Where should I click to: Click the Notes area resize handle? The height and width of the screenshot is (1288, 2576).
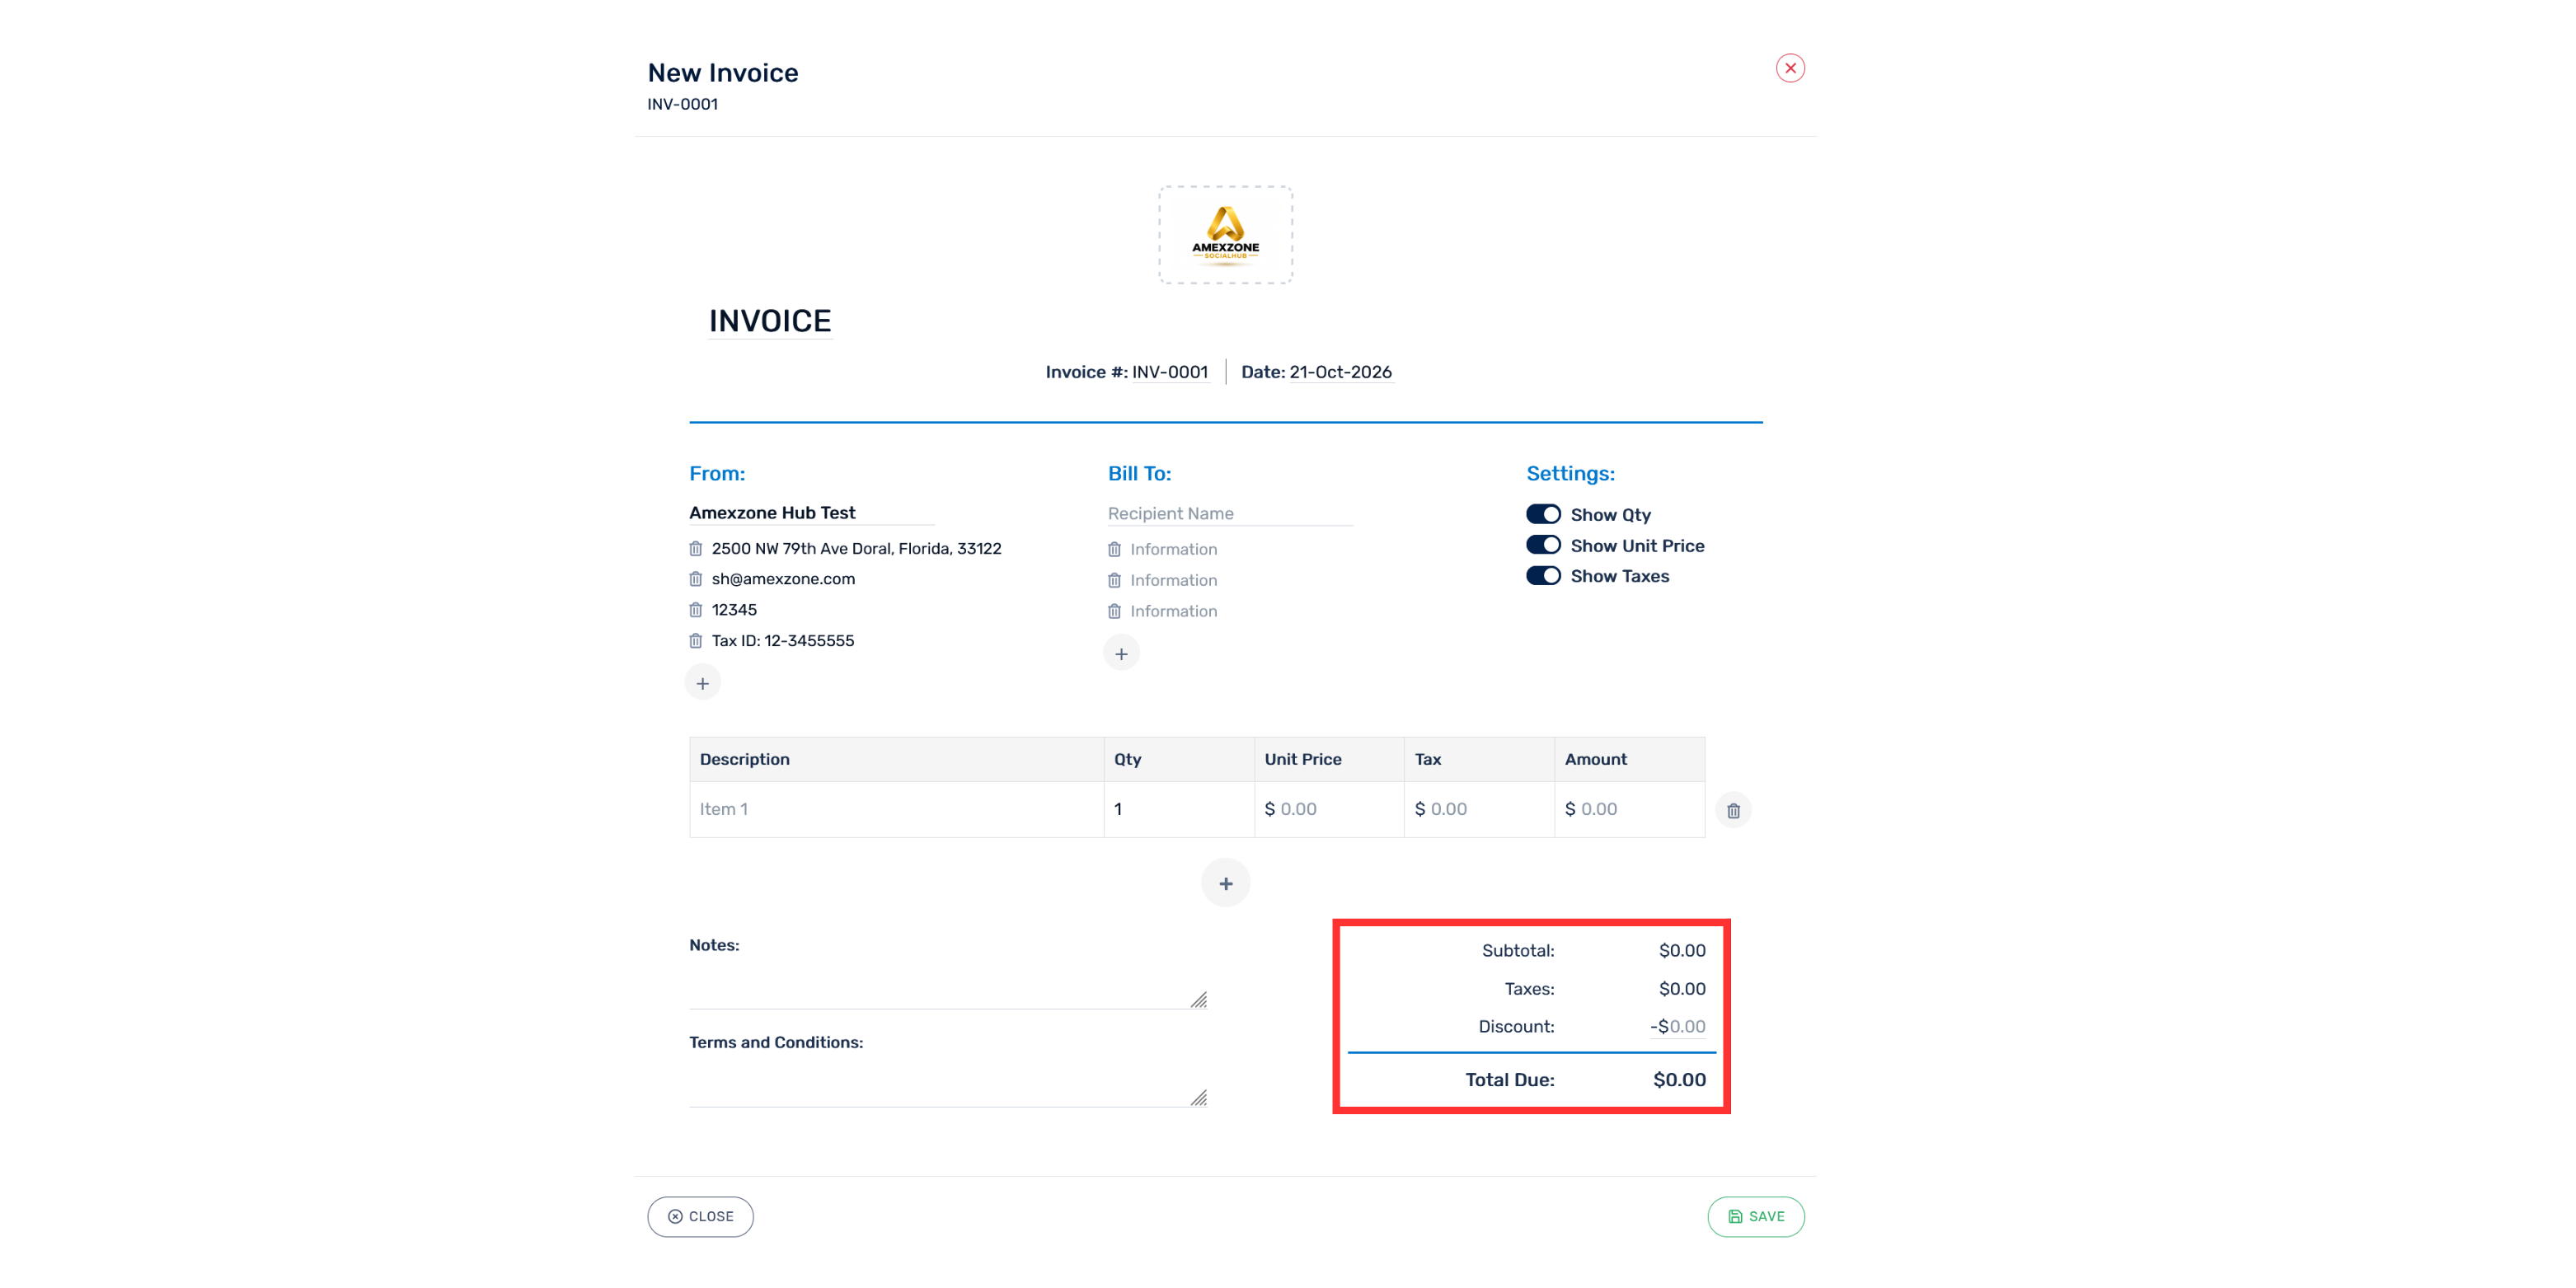point(1199,1000)
